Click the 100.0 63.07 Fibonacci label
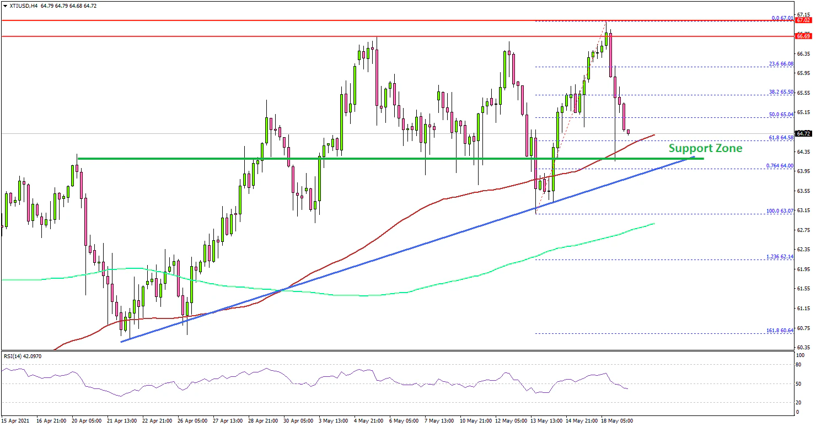Image resolution: width=816 pixels, height=427 pixels. tap(779, 211)
